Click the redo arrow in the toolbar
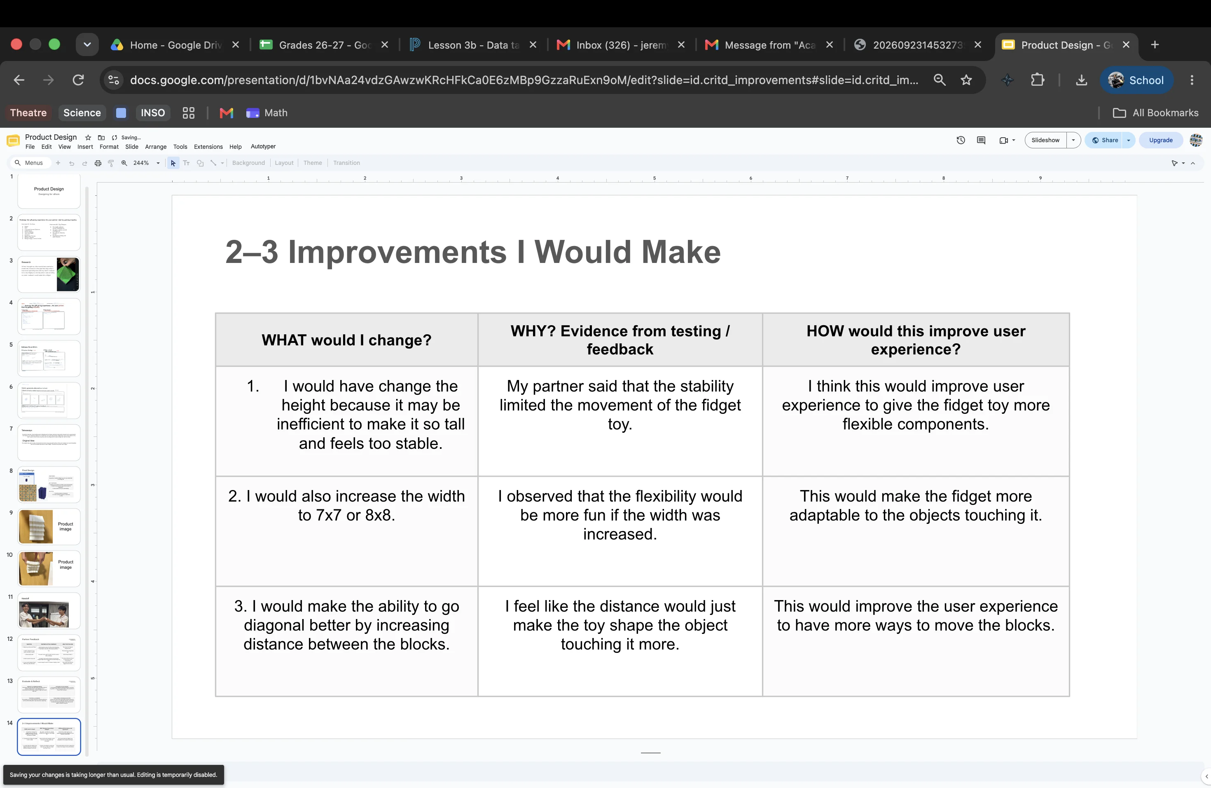 point(84,163)
